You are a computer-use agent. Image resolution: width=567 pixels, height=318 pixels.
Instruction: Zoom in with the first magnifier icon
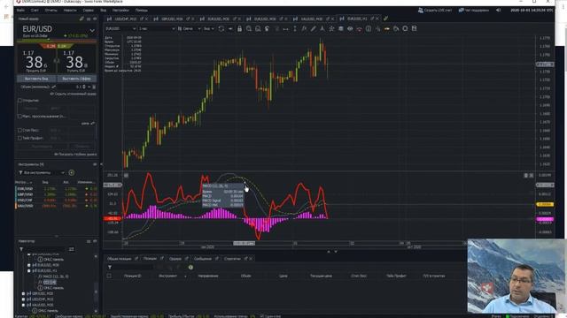click(249, 28)
